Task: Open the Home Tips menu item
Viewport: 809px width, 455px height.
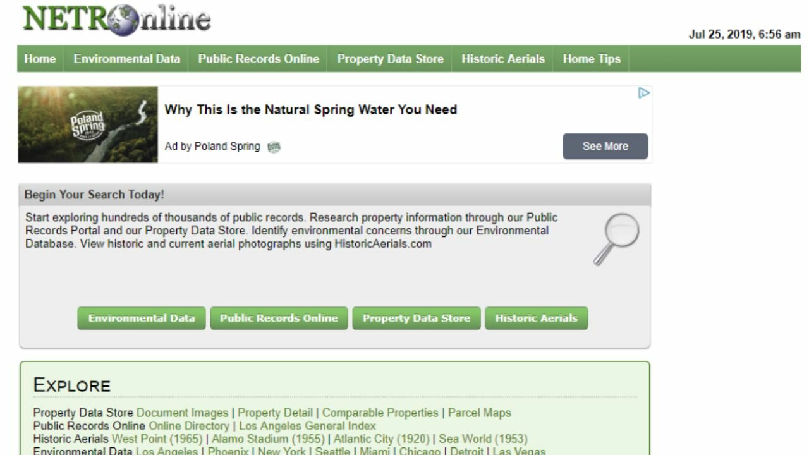Action: click(592, 59)
